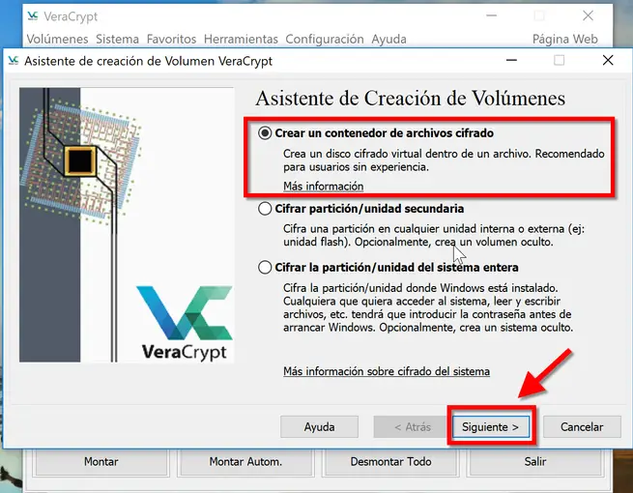
Task: Click the Asistente de Creación de Volúmenes heading
Action: tap(410, 98)
